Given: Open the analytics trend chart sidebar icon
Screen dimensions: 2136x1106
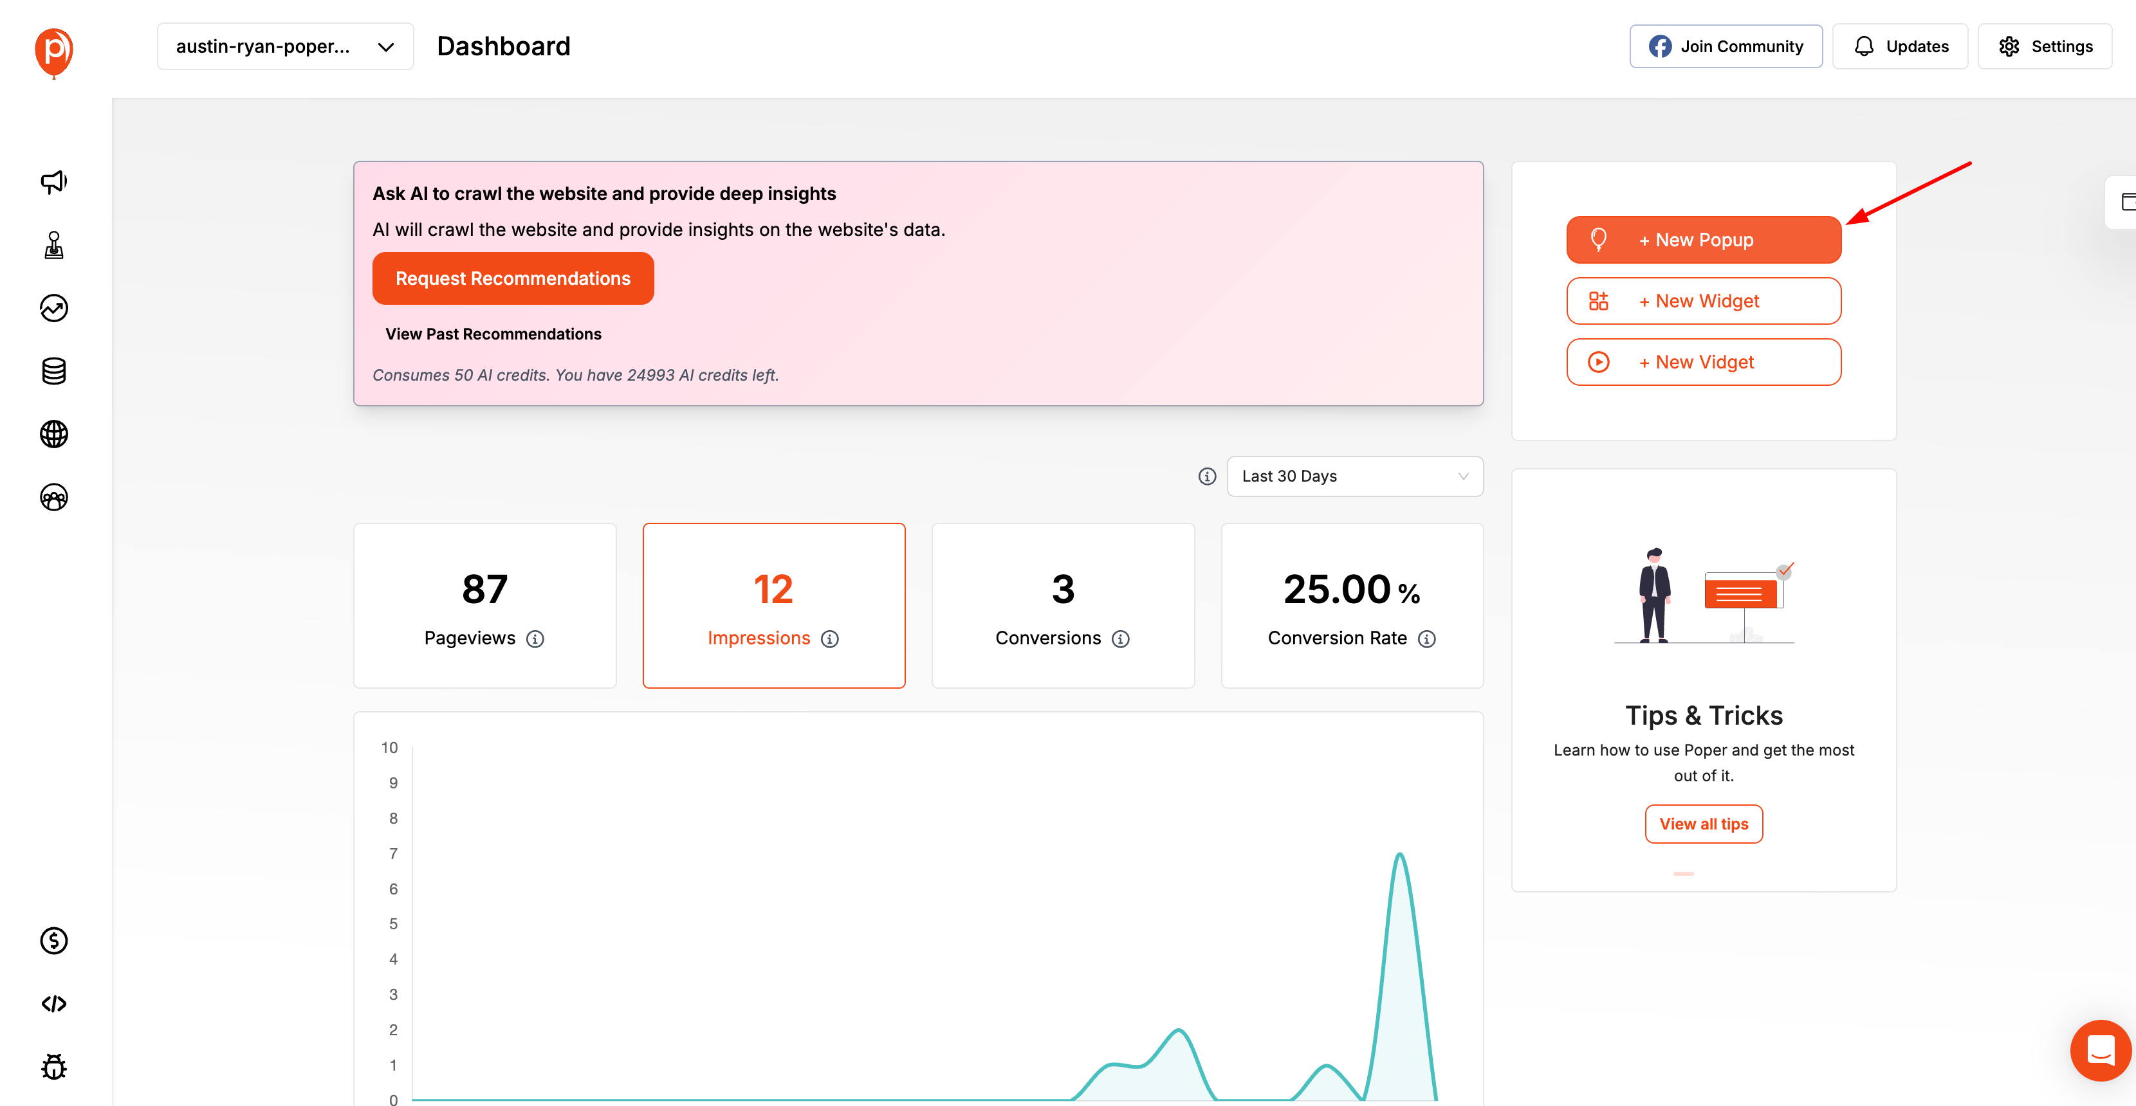Looking at the screenshot, I should pos(54,308).
